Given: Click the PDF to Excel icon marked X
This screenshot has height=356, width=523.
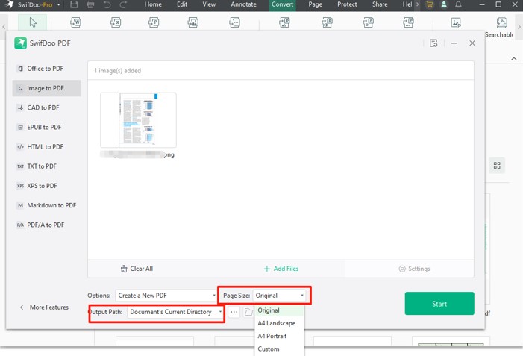Looking at the screenshot, I should click(116, 22).
